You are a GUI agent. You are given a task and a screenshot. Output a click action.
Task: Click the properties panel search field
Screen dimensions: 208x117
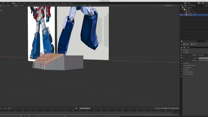coord(200,41)
